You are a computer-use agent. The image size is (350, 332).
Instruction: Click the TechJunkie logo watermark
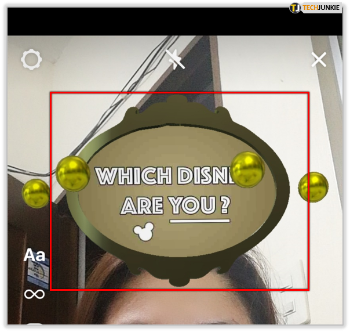point(296,8)
